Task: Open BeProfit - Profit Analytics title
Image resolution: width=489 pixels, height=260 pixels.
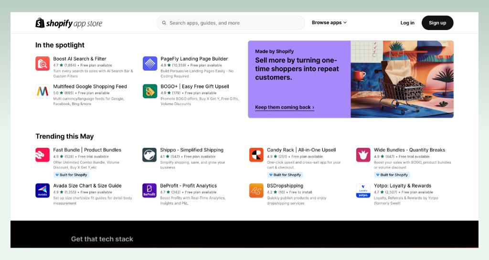Action: coord(188,186)
